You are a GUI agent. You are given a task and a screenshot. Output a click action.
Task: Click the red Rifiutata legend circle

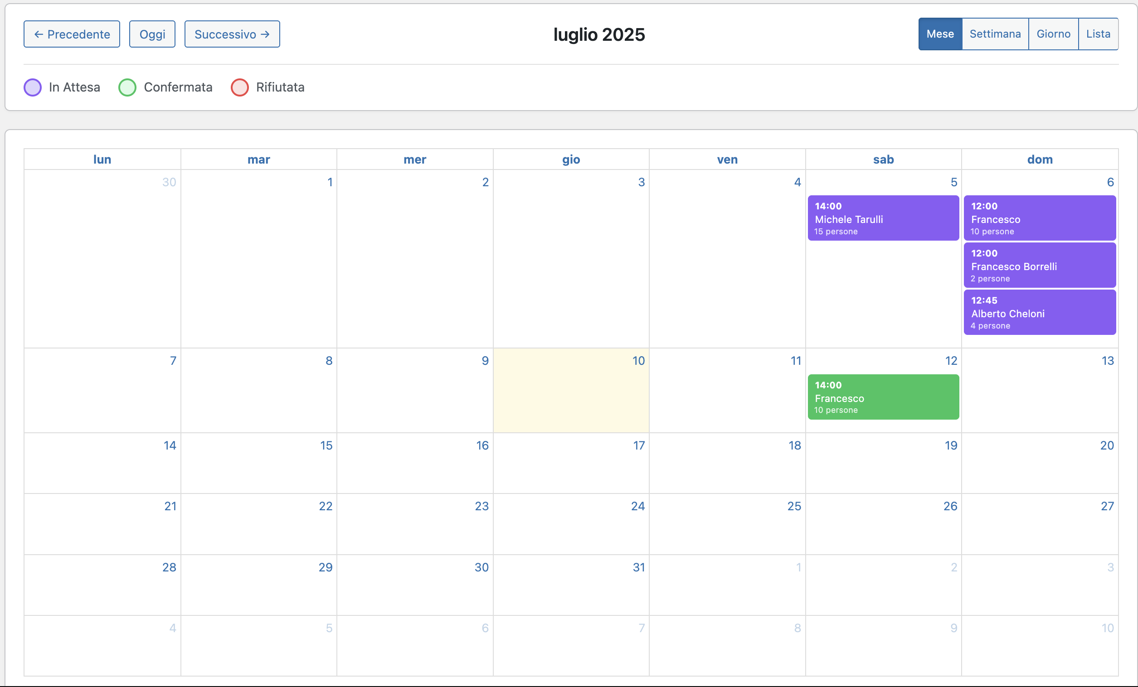click(240, 87)
